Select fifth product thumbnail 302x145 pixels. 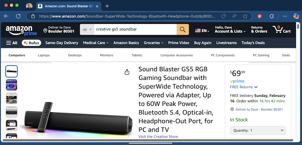(x=11, y=125)
